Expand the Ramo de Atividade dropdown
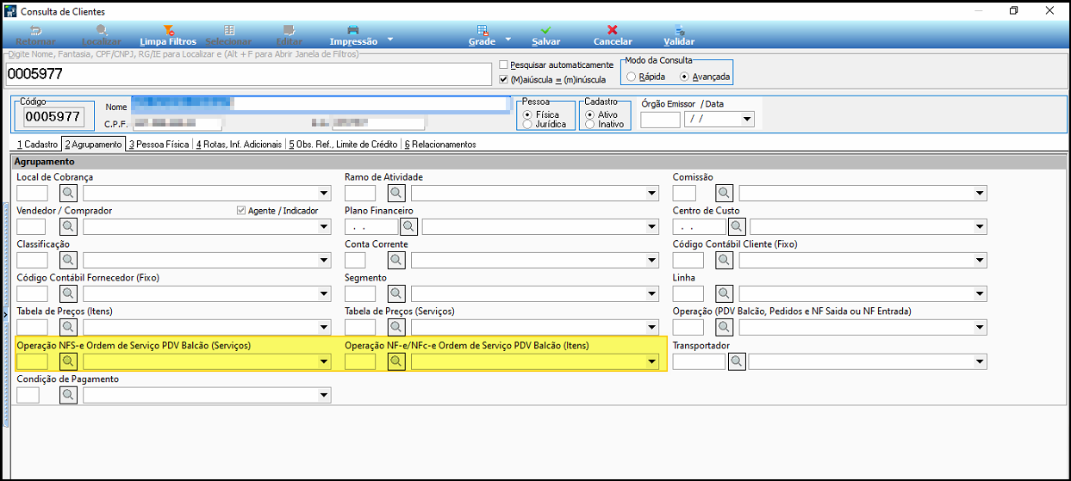The height and width of the screenshot is (481, 1071). [652, 193]
